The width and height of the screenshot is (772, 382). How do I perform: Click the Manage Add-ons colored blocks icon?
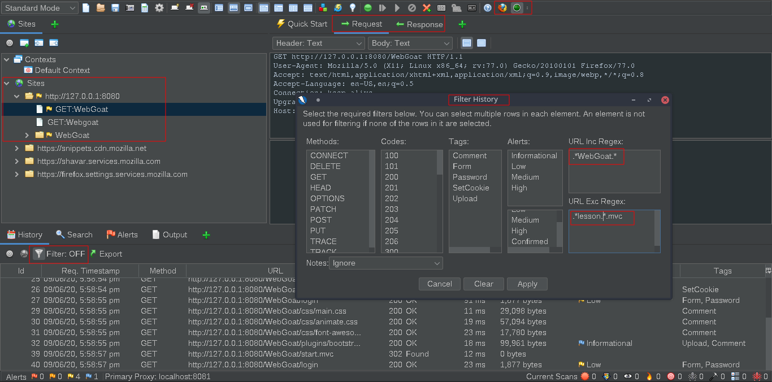coord(323,8)
